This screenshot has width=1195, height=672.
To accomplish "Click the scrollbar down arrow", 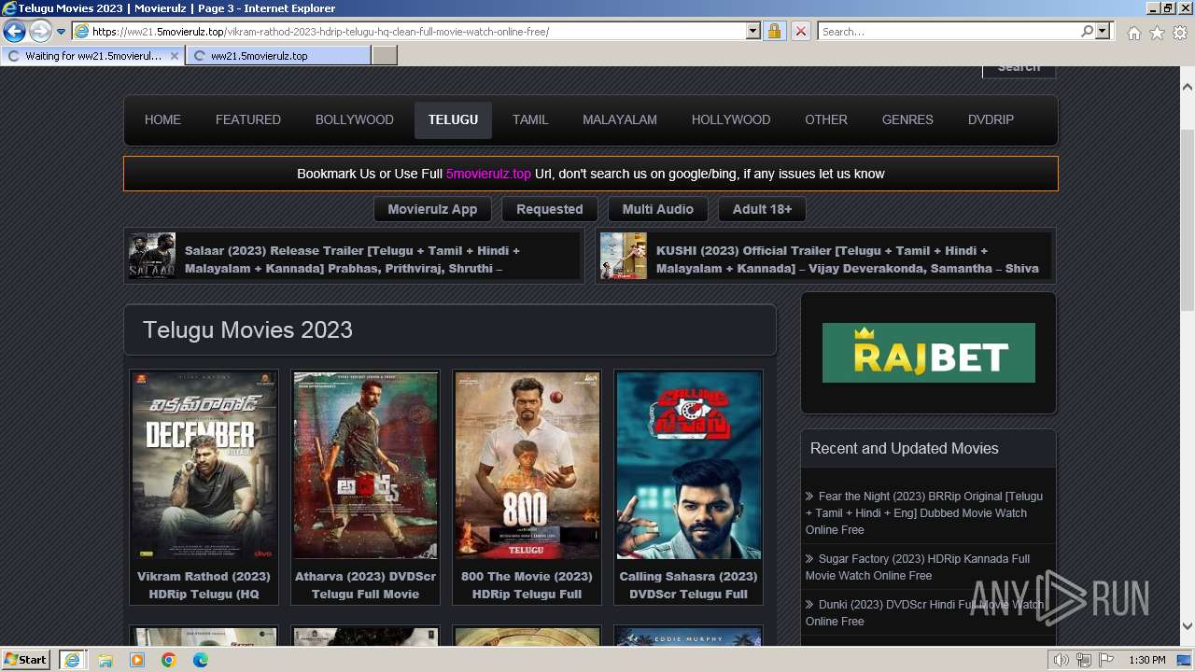I will [1188, 626].
